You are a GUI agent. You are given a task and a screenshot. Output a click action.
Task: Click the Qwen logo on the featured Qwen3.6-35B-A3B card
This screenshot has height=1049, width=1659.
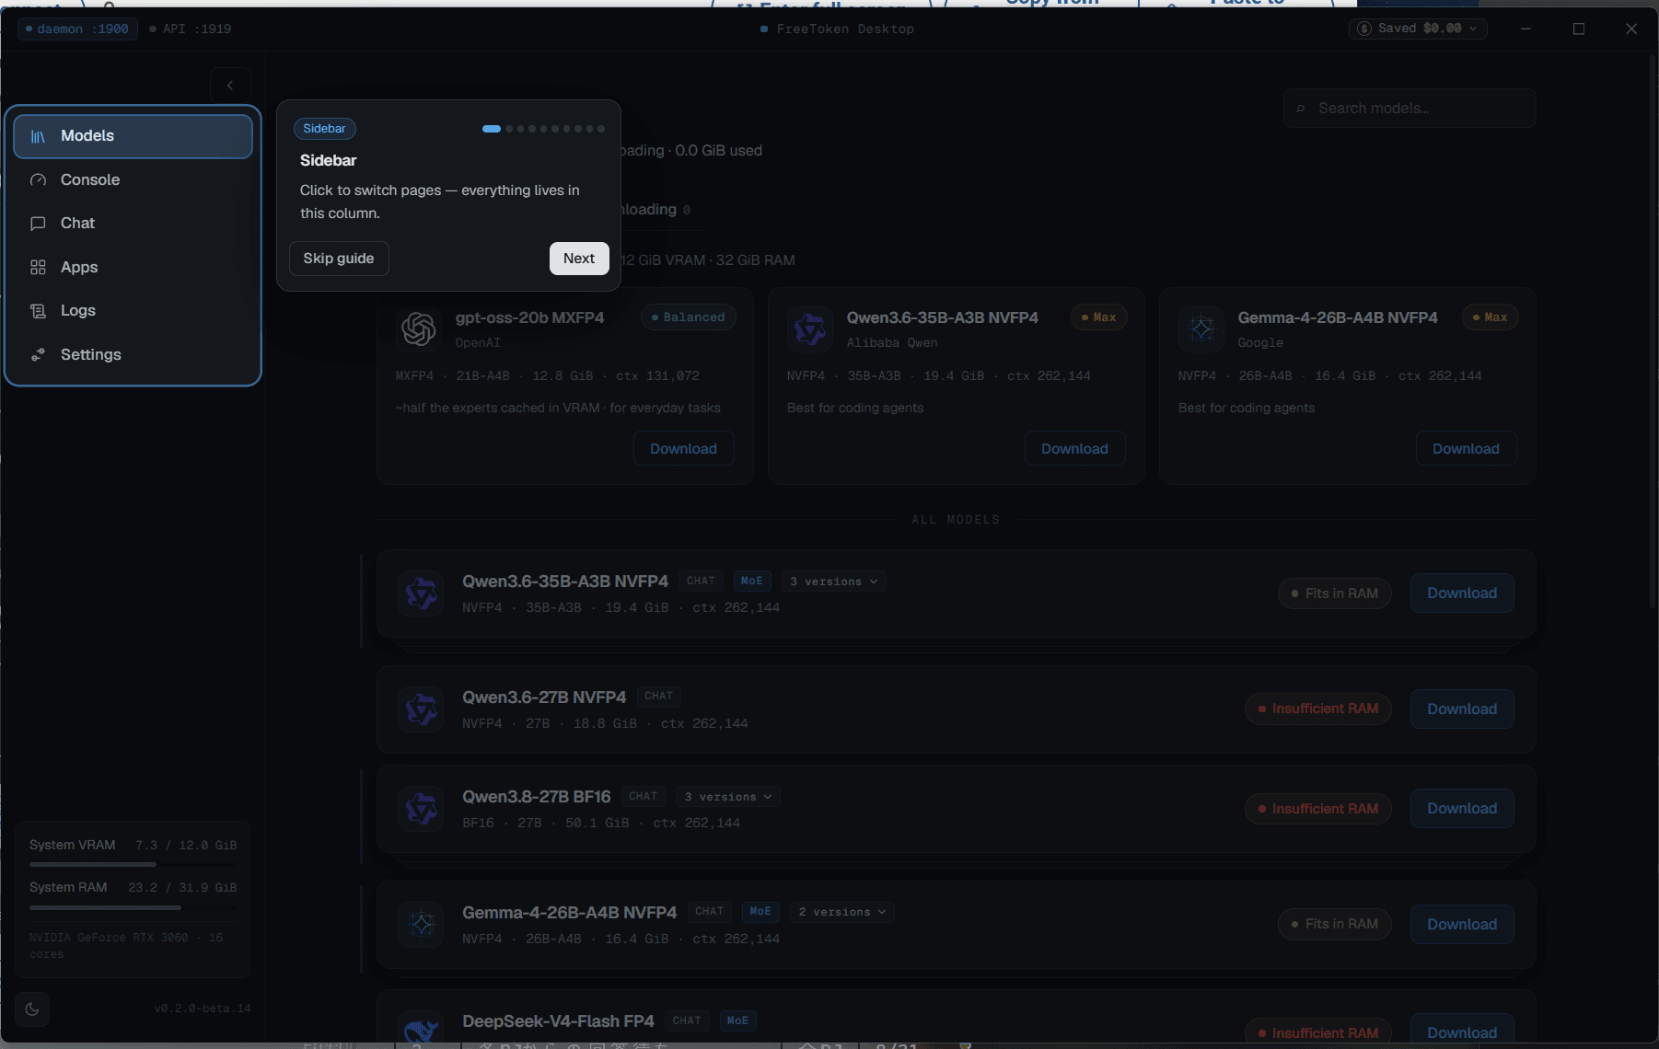click(810, 329)
